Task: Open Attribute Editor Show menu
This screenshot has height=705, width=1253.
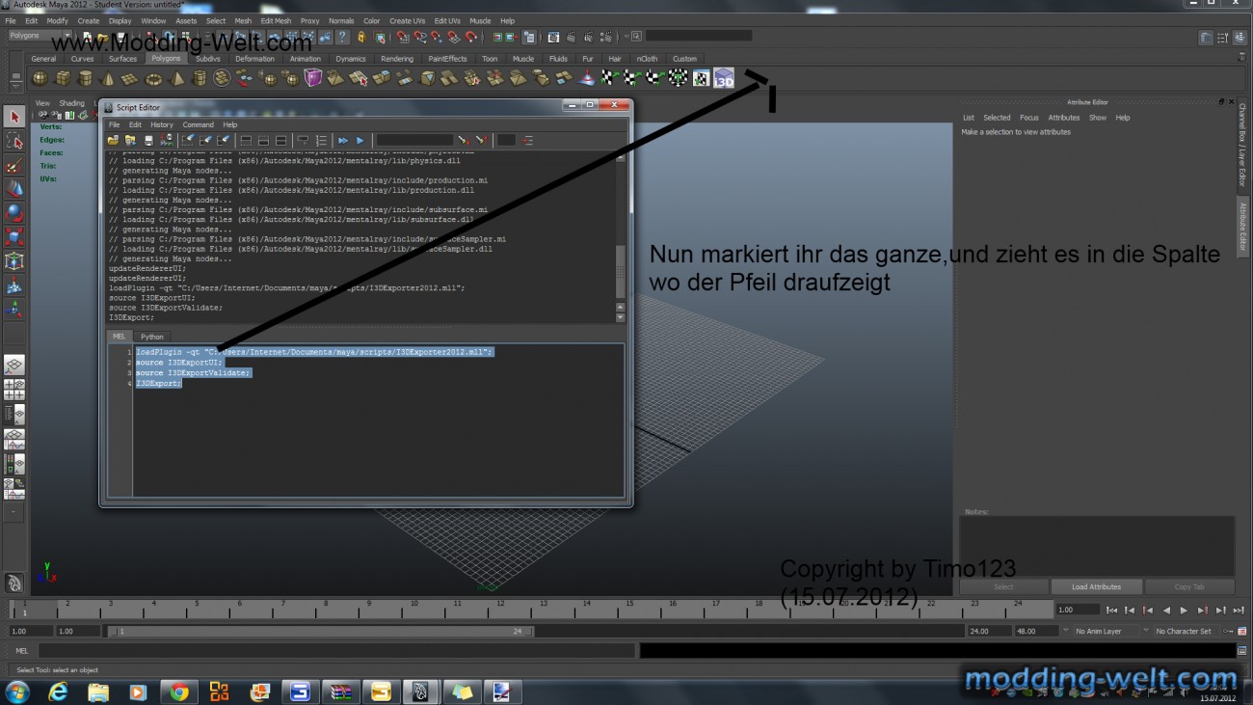Action: 1098,118
